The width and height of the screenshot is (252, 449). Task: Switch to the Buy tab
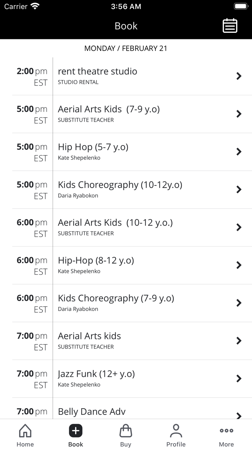pos(126,435)
